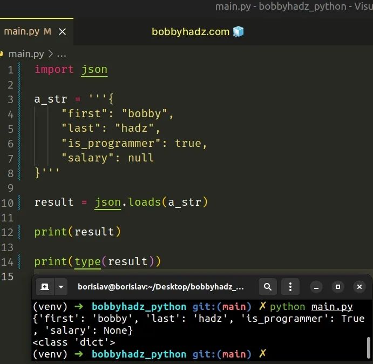Click the bobbyhadz.com title text
373x364 pixels.
pyautogui.click(x=191, y=32)
